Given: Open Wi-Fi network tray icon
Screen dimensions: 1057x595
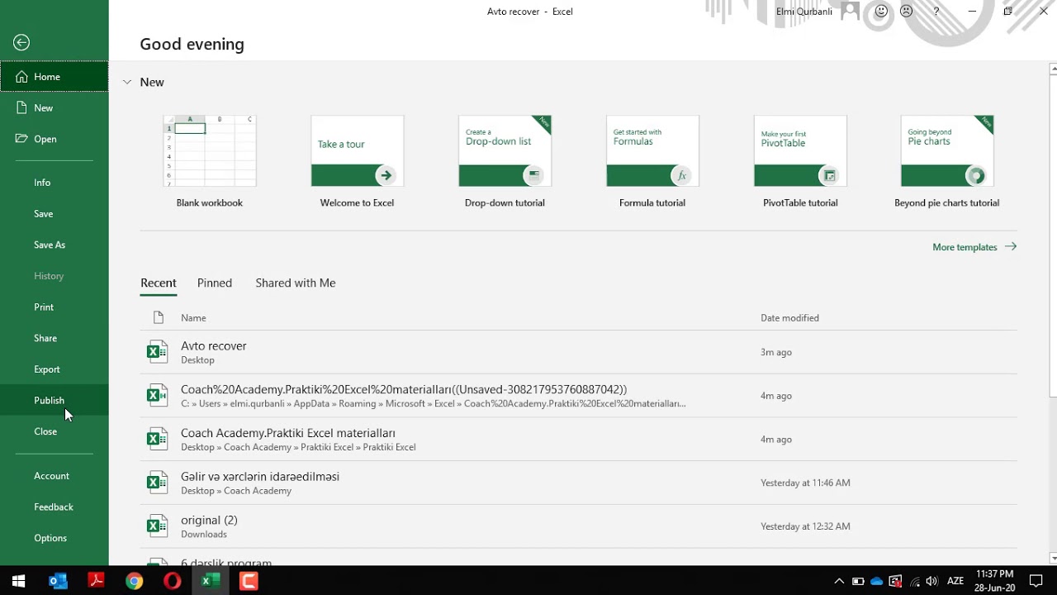Looking at the screenshot, I should [915, 581].
